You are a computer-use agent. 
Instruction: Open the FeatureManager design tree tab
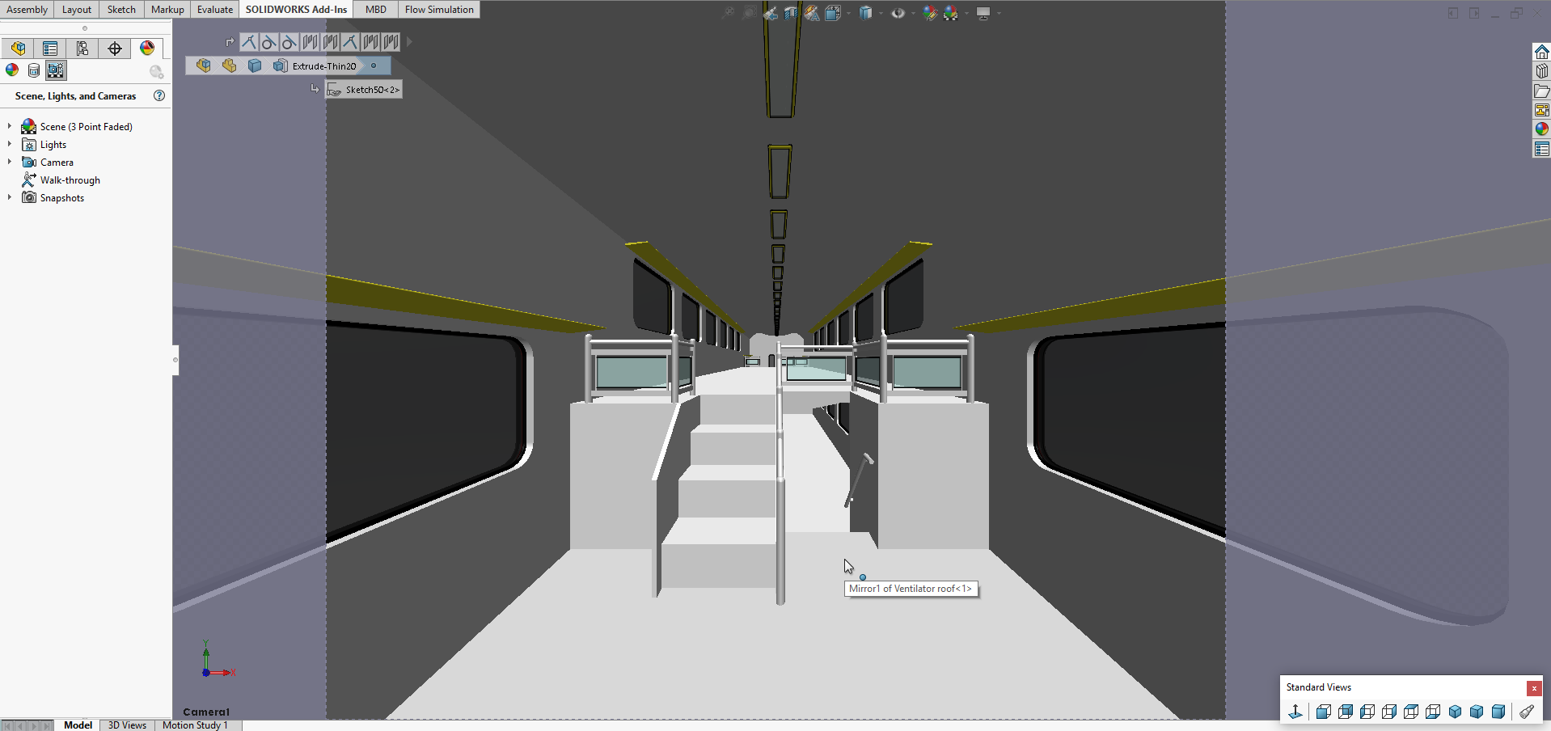click(18, 49)
